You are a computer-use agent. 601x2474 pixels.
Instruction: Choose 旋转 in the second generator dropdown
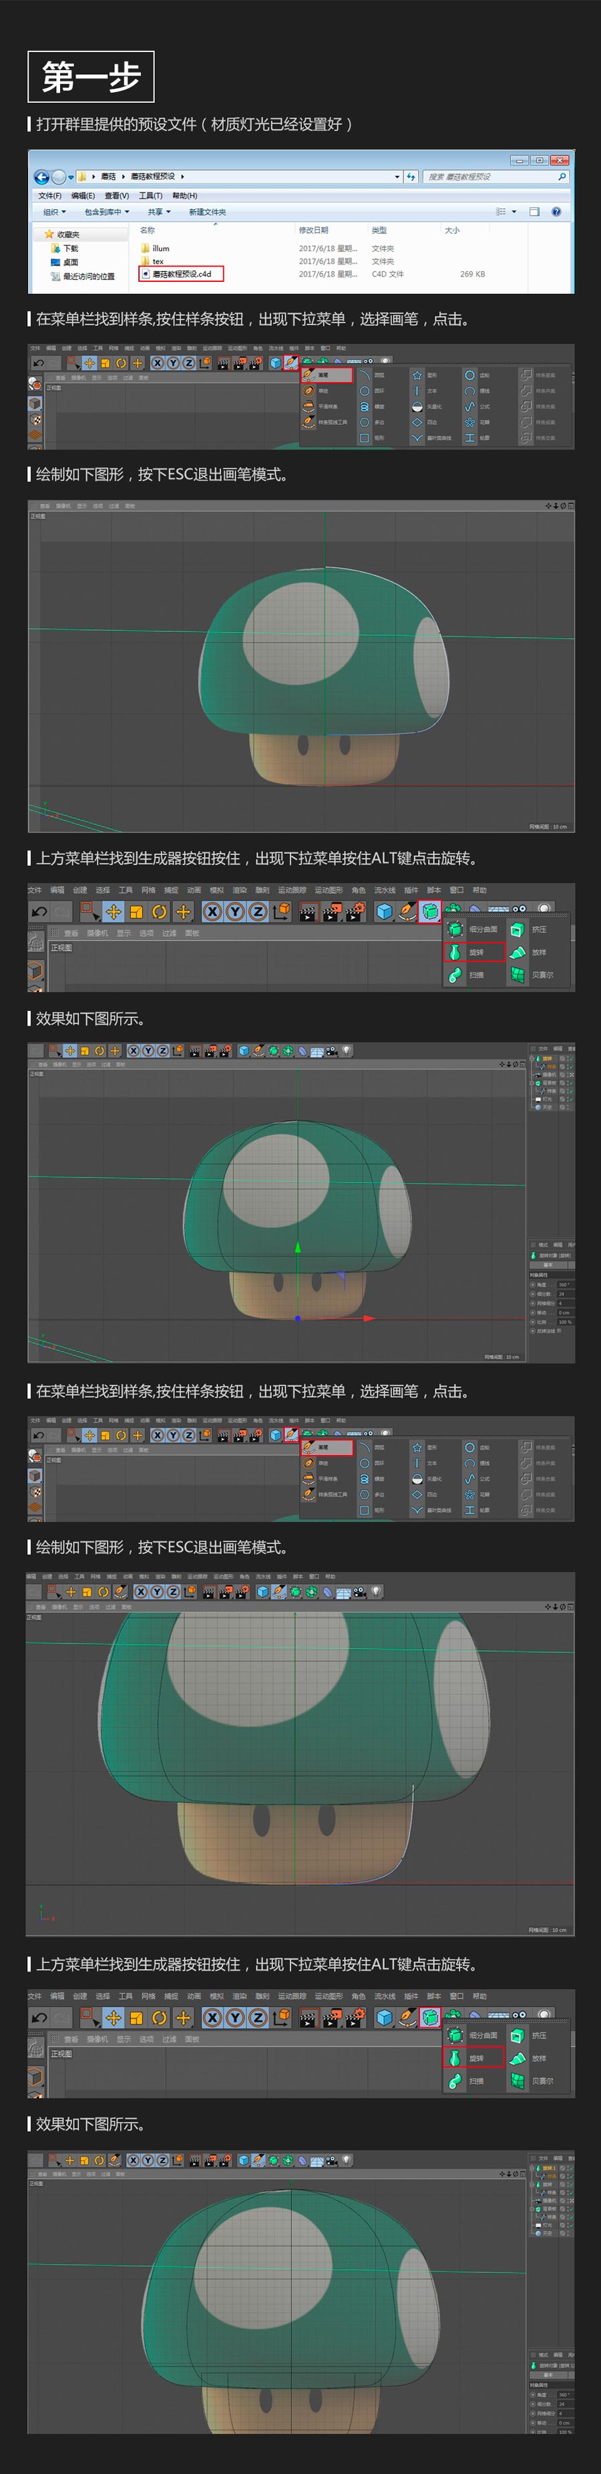pos(474,2058)
